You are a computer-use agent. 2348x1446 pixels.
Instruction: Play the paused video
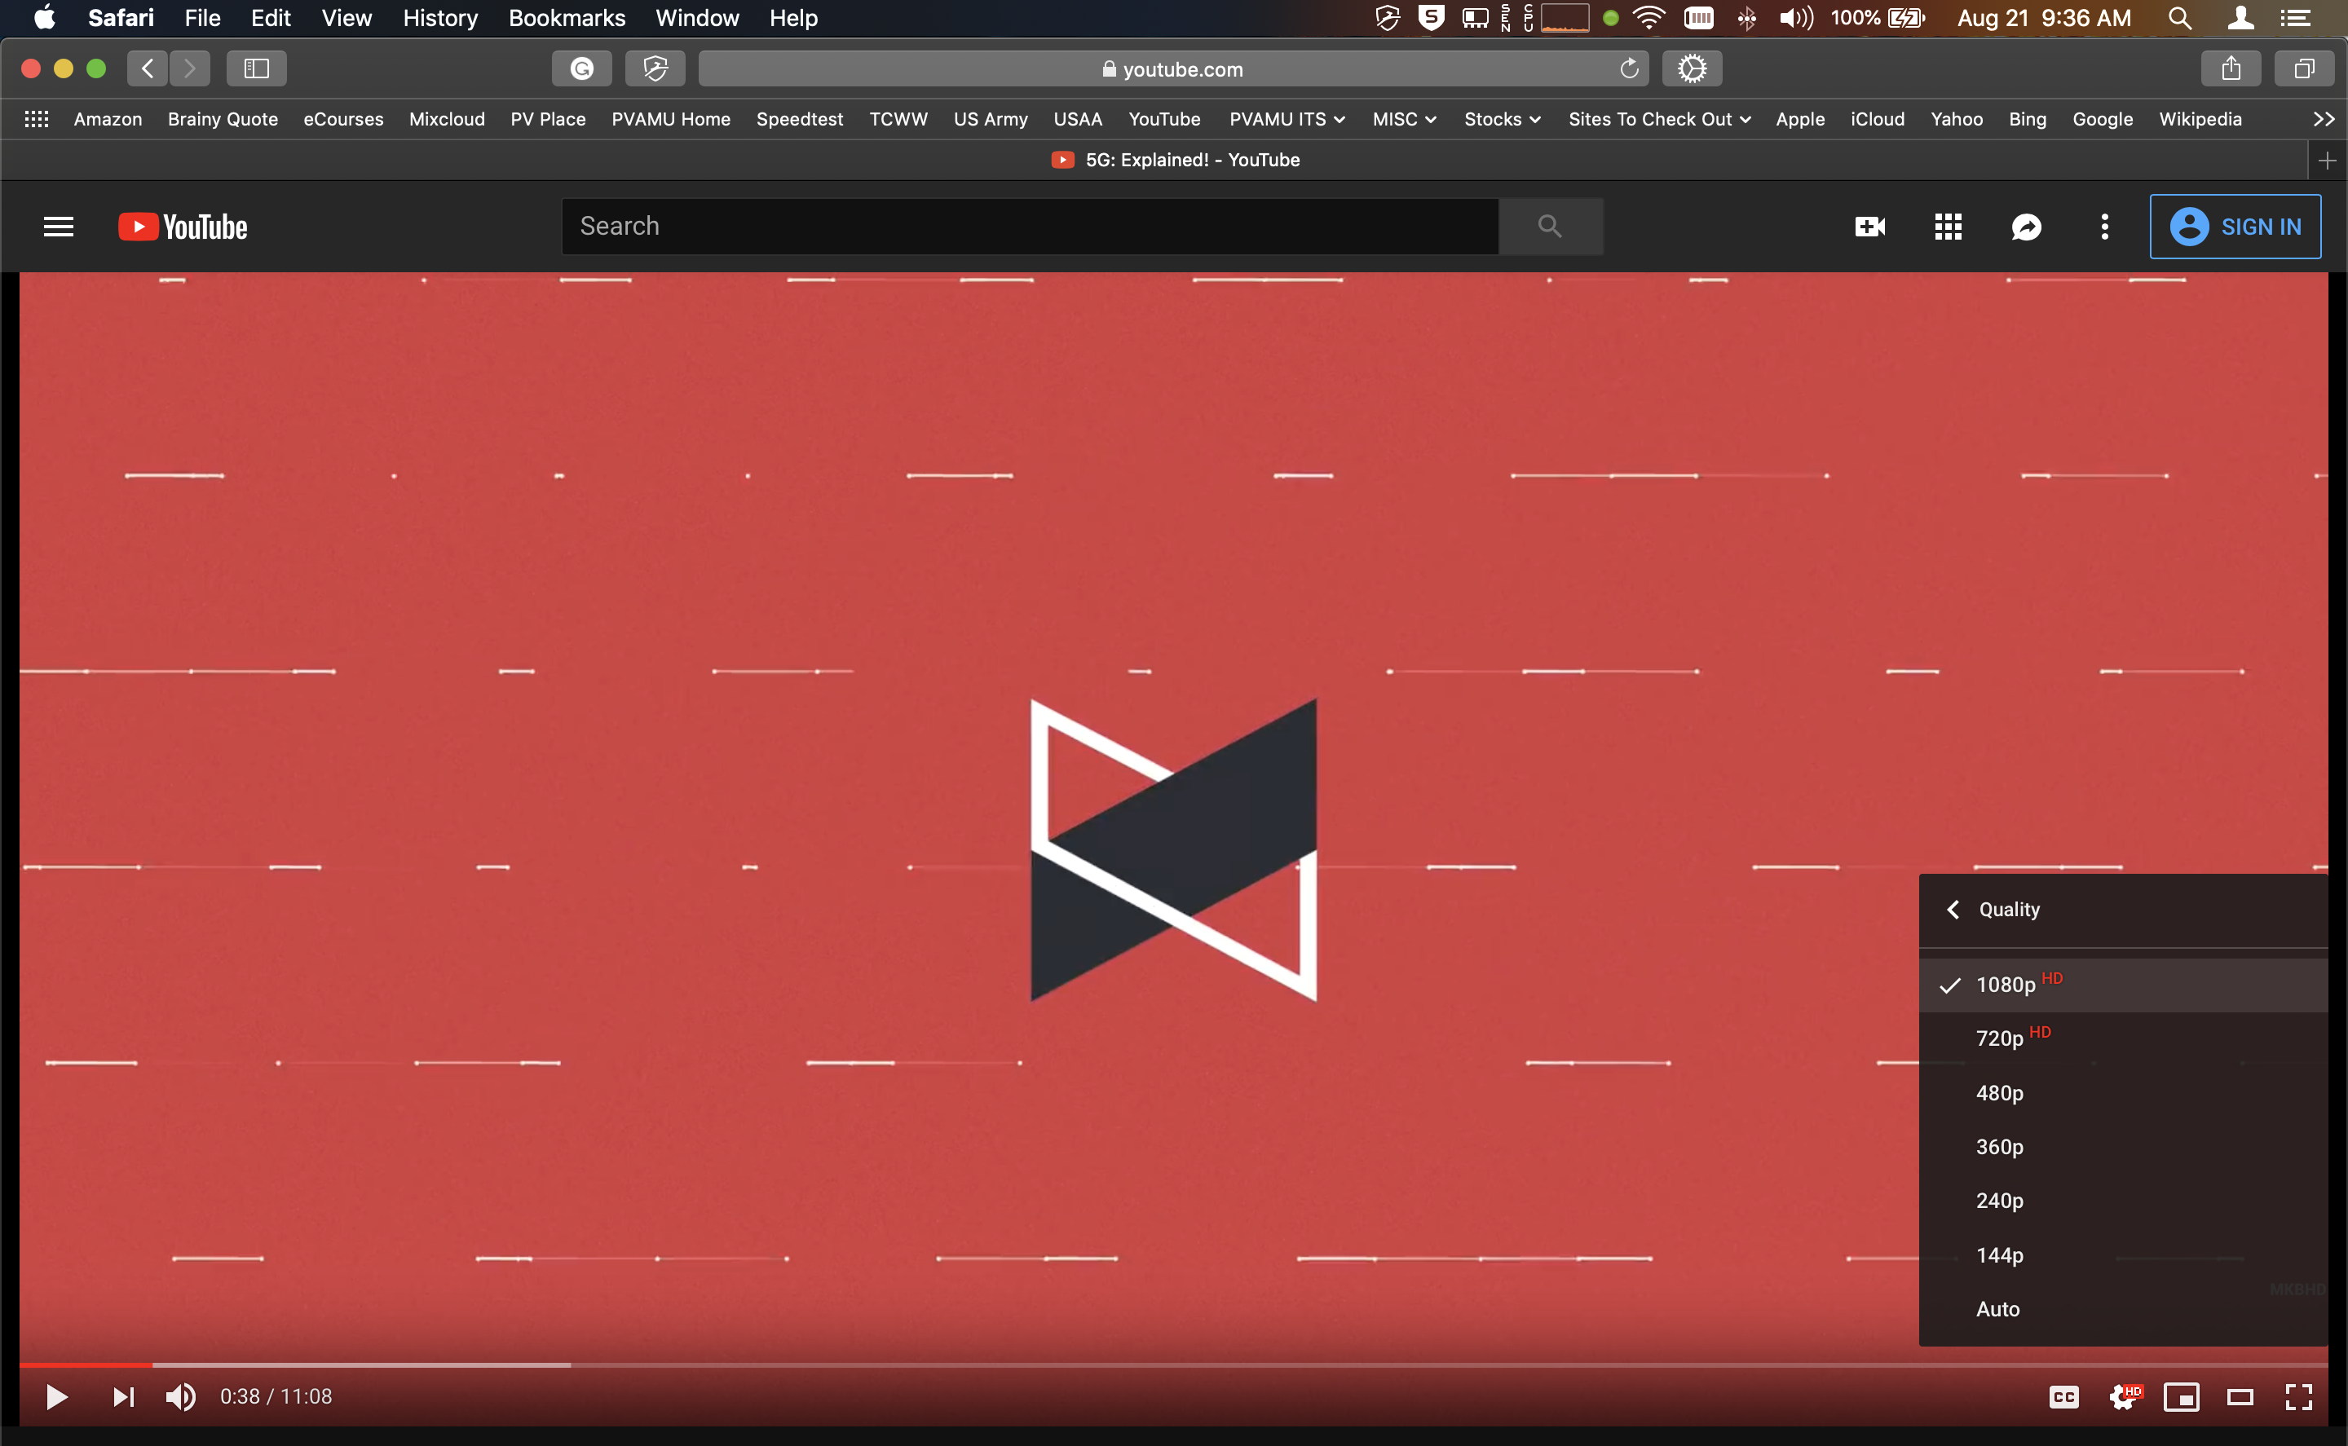(56, 1397)
